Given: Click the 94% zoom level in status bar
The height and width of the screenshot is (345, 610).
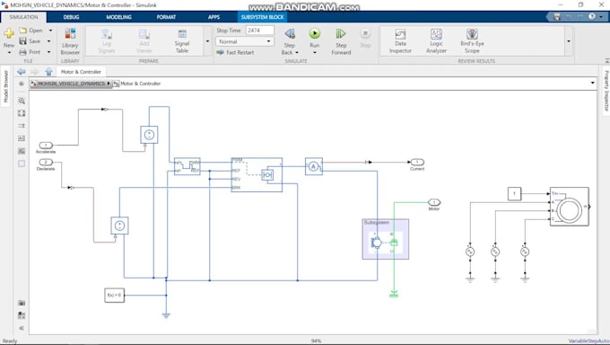Looking at the screenshot, I should 316,341.
